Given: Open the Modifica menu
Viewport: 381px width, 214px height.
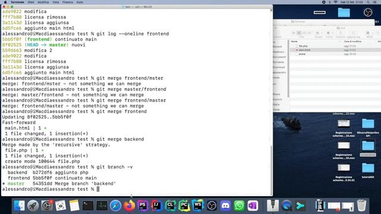Looking at the screenshot, I should coord(43,2).
